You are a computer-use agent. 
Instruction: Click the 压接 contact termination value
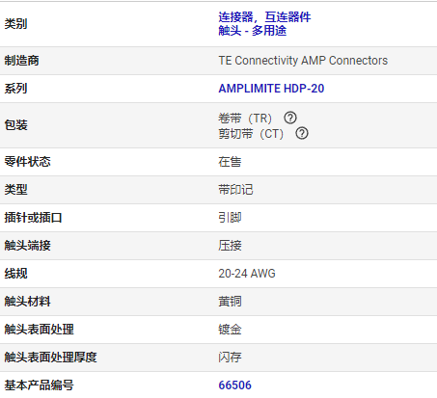(230, 246)
